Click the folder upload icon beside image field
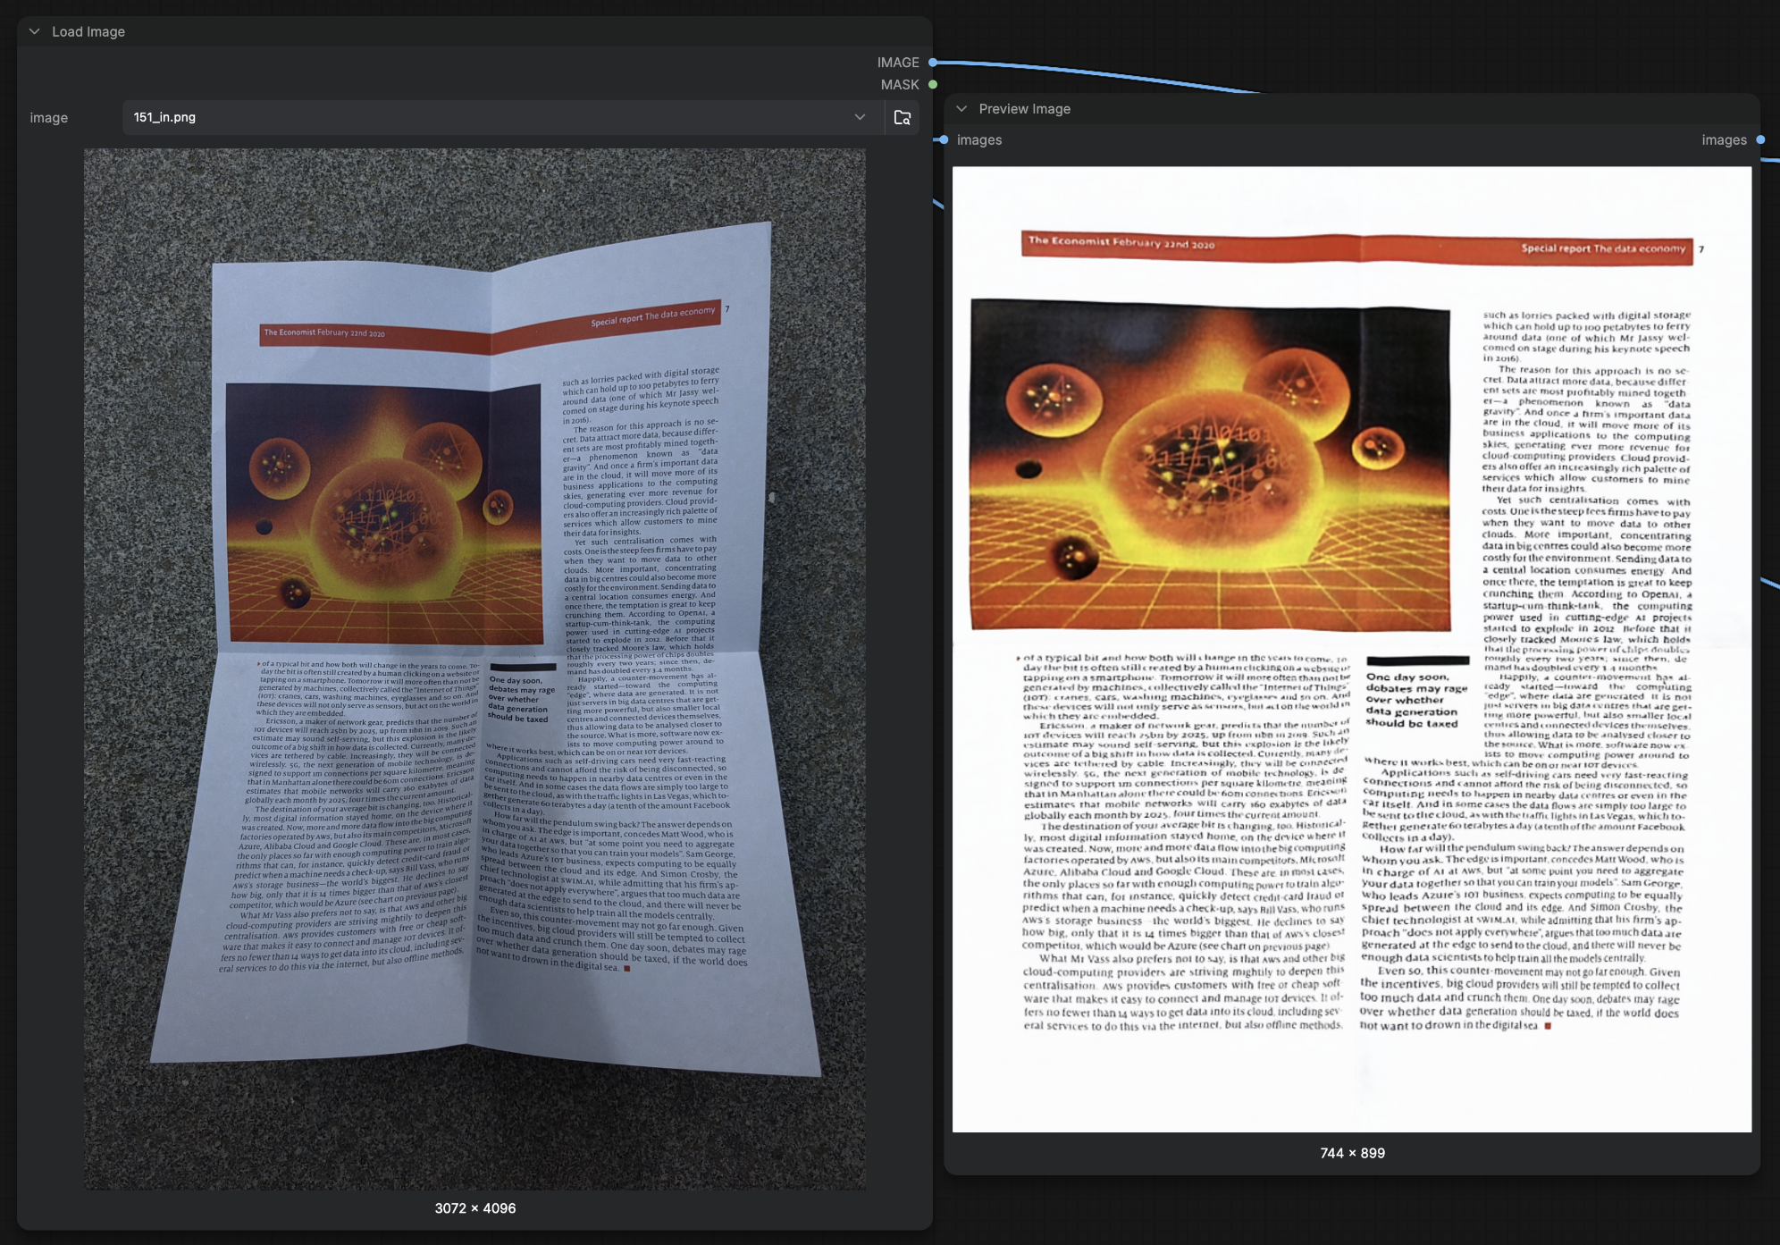 click(902, 117)
